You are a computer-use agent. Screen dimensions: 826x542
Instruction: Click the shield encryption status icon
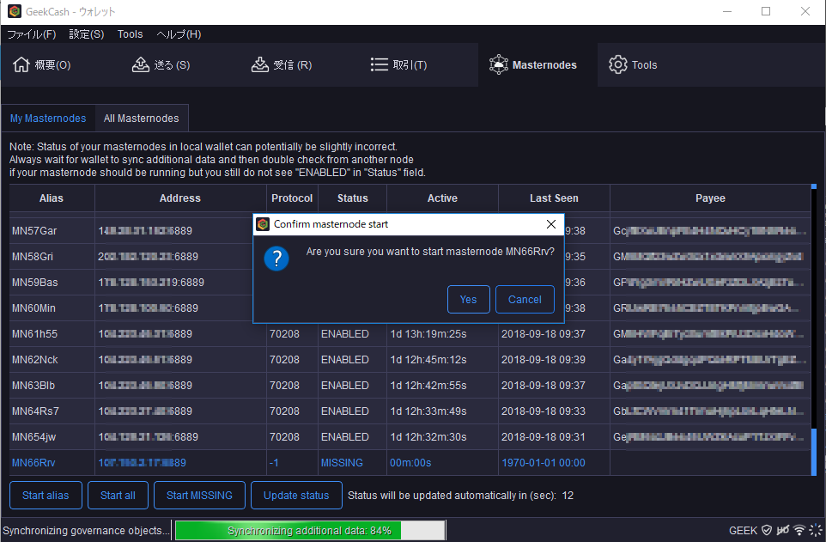click(x=767, y=530)
